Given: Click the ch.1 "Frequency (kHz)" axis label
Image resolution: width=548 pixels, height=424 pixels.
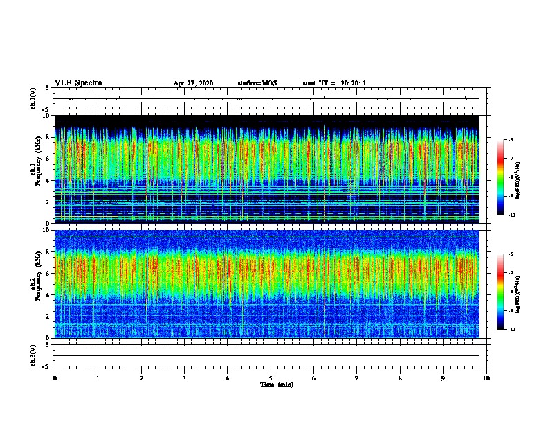Looking at the screenshot, I should click(x=38, y=161).
